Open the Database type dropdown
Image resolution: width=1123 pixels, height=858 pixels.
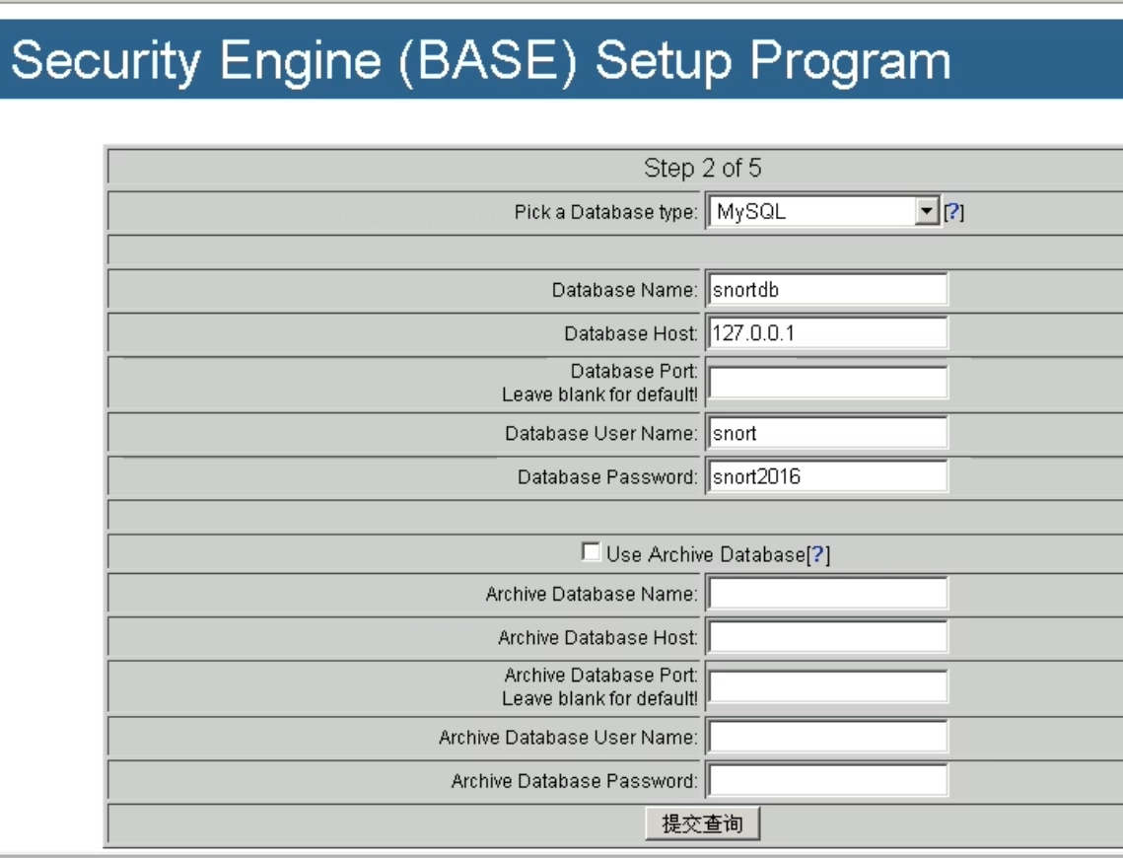812,212
